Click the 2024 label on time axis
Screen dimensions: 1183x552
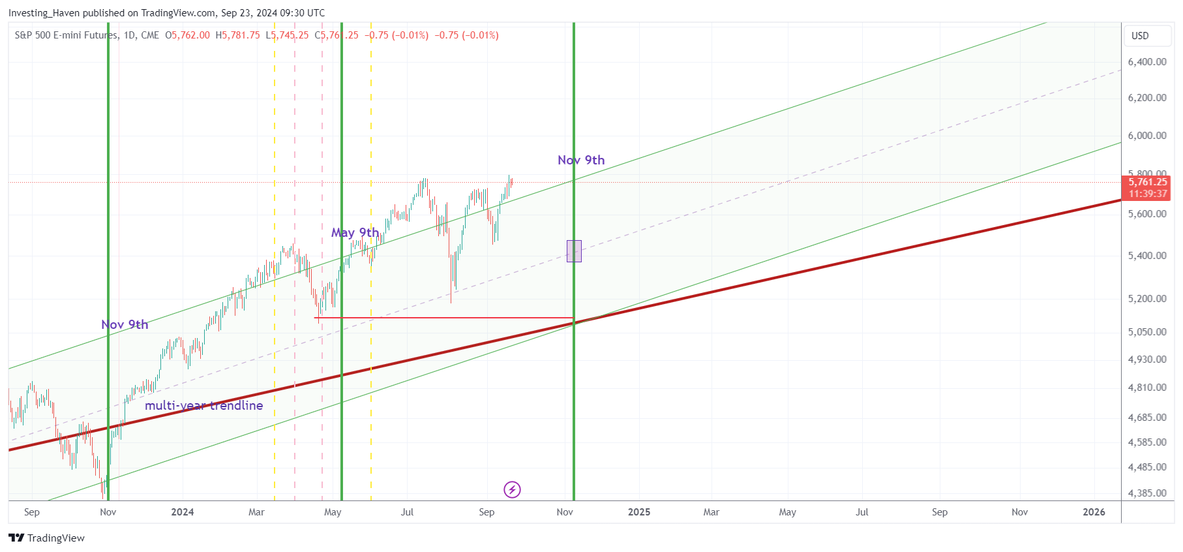[183, 512]
